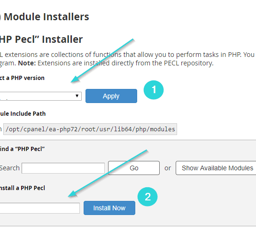Click the Find a PHP Pecl label
This screenshot has height=231, width=256.
pos(22,149)
